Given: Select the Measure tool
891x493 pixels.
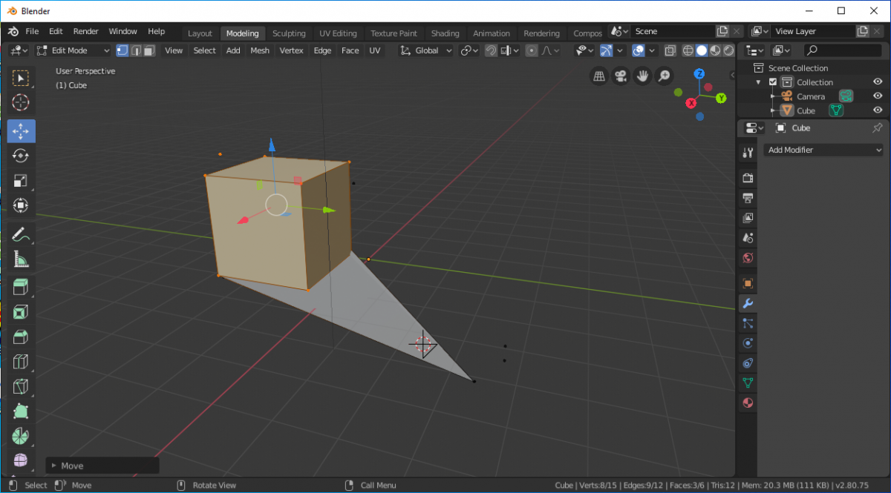Looking at the screenshot, I should point(21,259).
